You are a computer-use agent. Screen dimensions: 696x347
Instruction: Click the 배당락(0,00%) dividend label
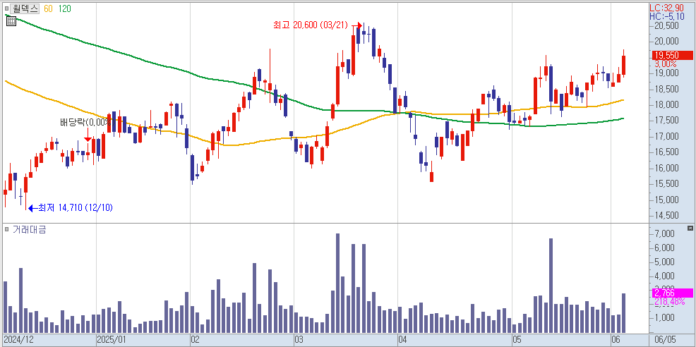[85, 122]
